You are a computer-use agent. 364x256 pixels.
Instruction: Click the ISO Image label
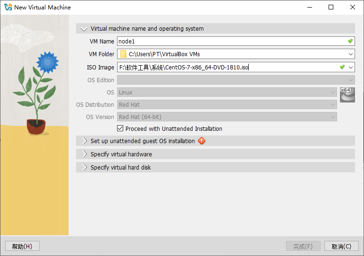pyautogui.click(x=101, y=68)
